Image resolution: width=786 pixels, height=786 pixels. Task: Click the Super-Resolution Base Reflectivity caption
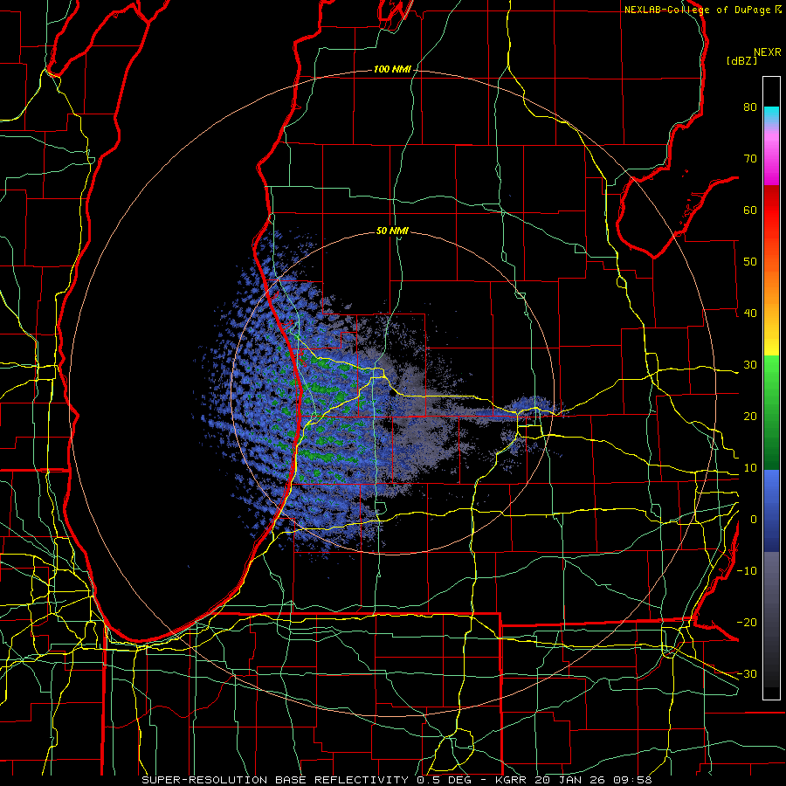pyautogui.click(x=397, y=780)
